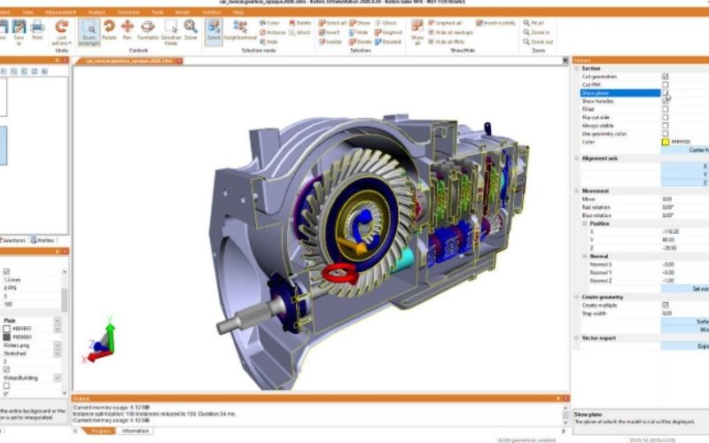709x443 pixels.
Task: Open the Last actions undo button
Action: (61, 32)
